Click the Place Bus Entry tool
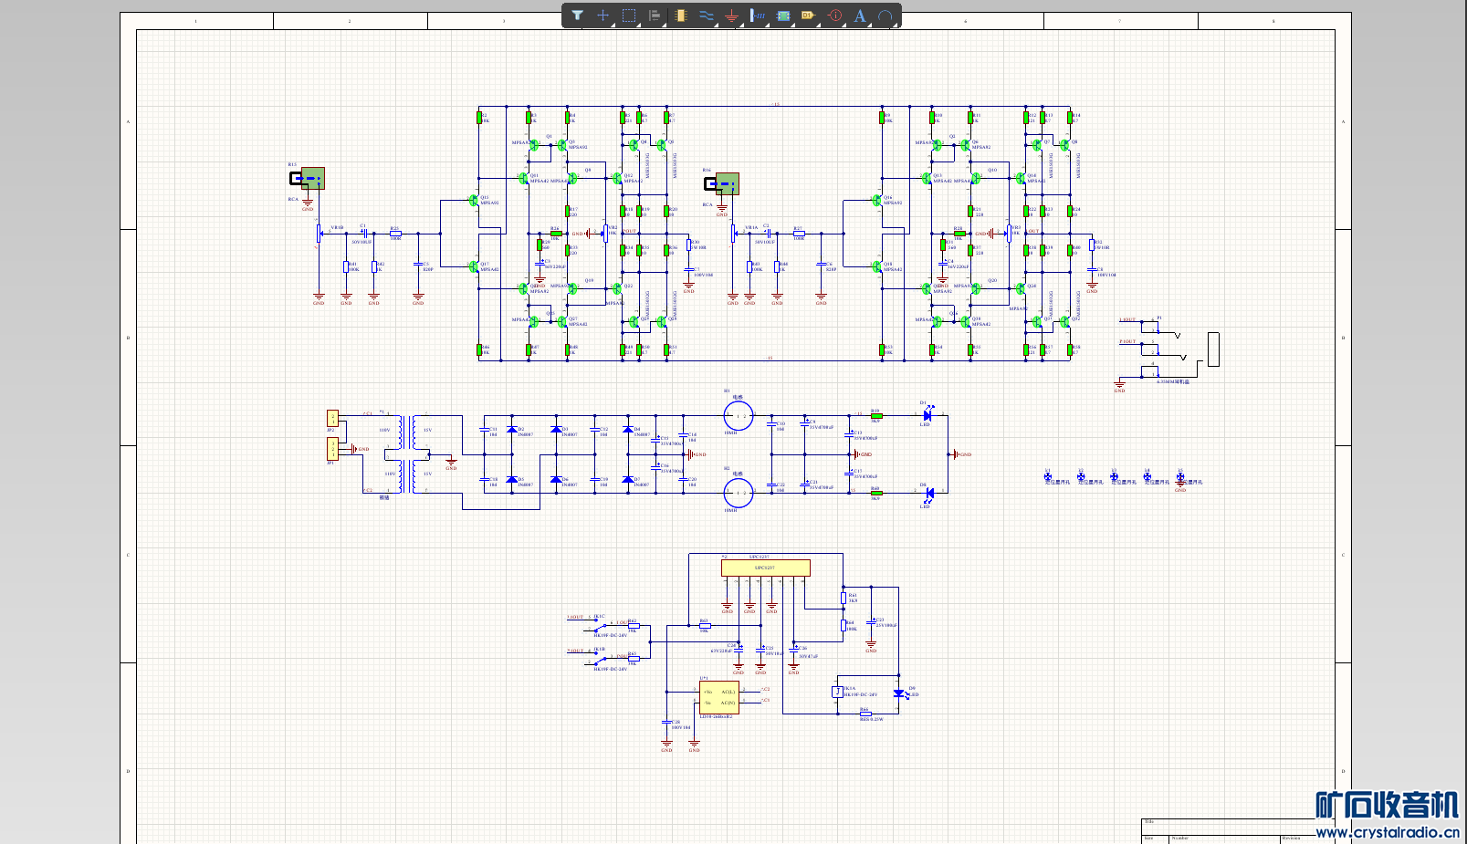This screenshot has height=844, width=1467. (x=758, y=16)
